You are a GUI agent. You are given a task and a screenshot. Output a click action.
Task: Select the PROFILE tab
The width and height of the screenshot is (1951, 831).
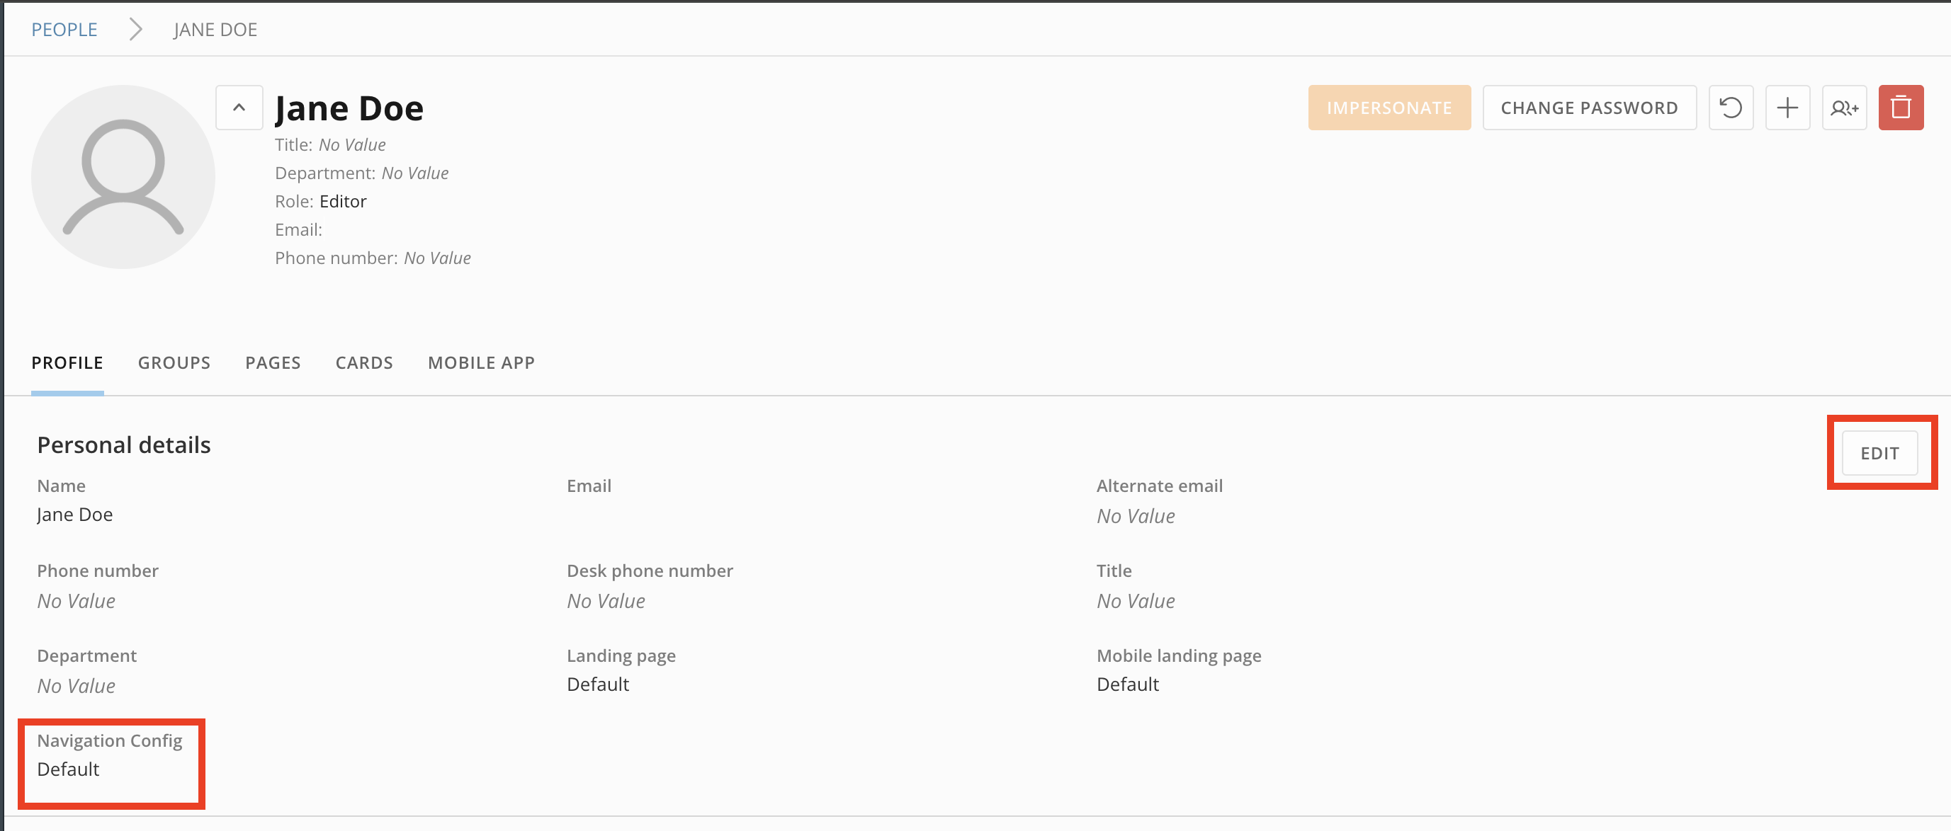tap(67, 362)
